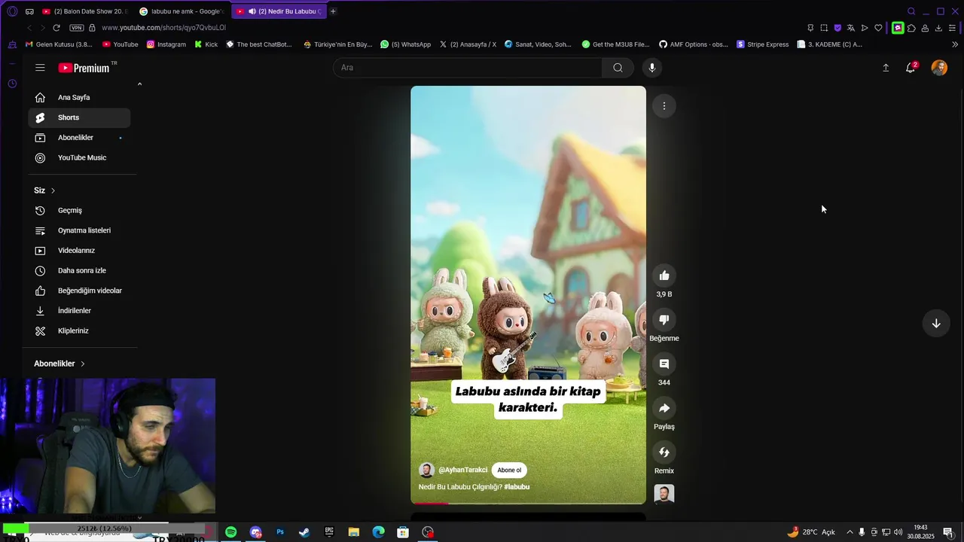
Task: Like the Short with the thumbs up
Action: click(x=664, y=276)
